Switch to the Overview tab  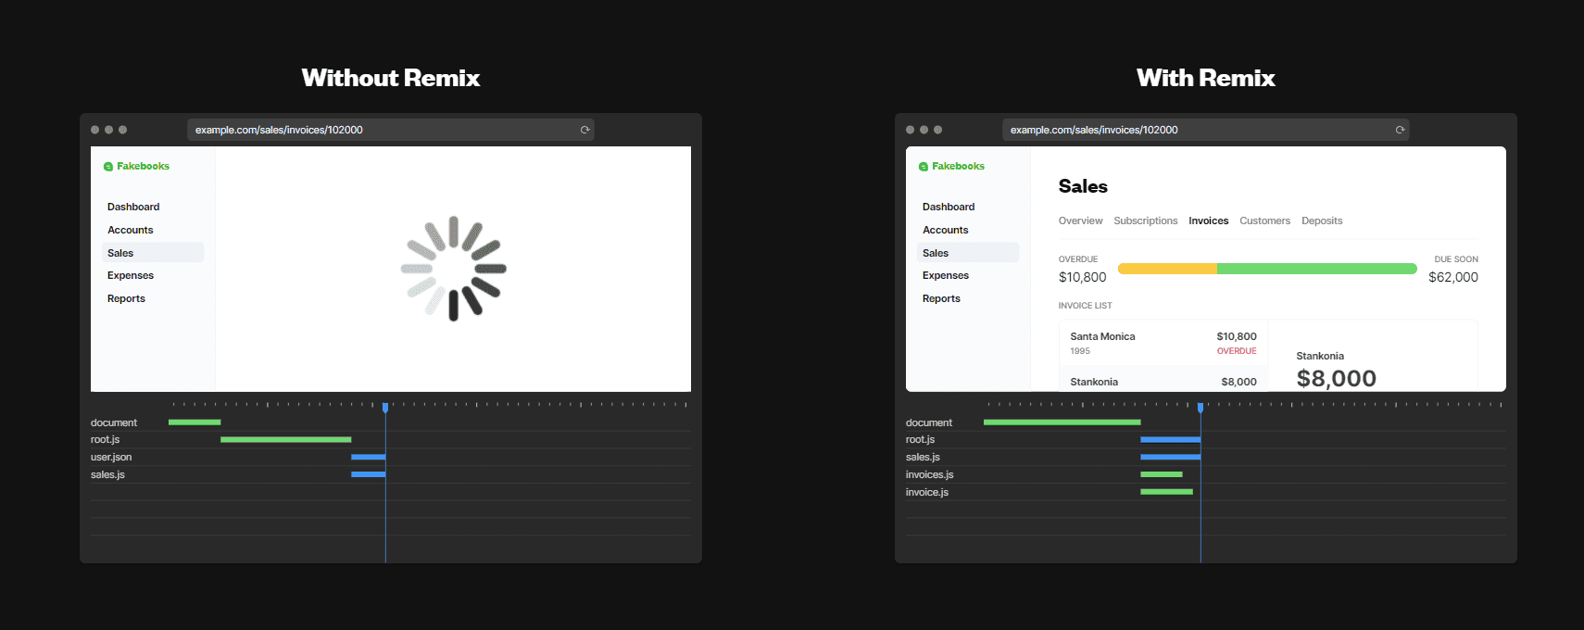[1080, 220]
